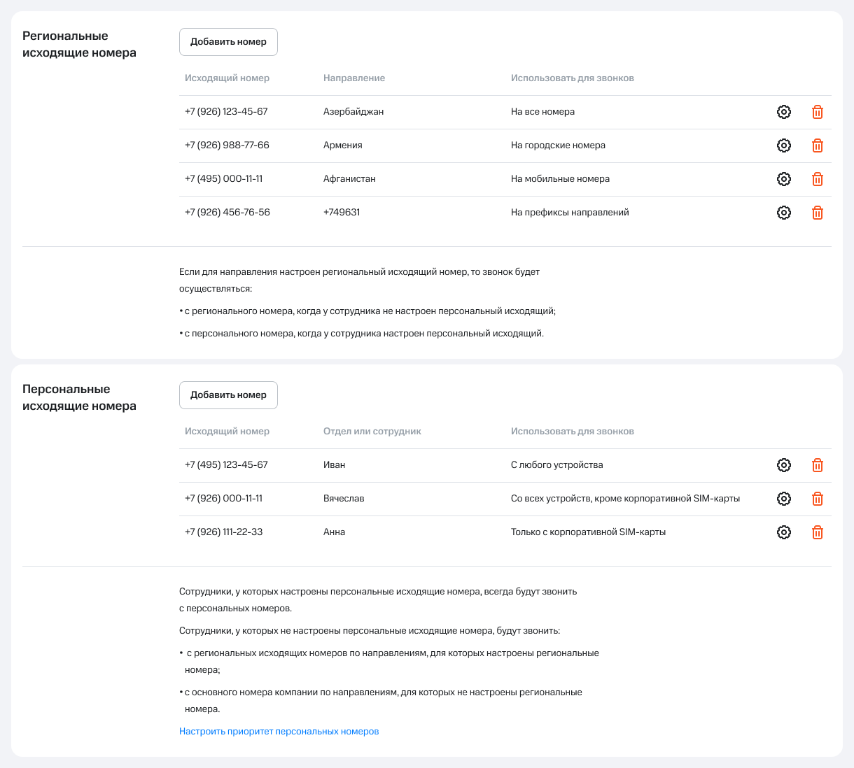Viewport: 854px width, 768px height.
Task: Delete the Афганистан regional number
Action: pos(817,179)
